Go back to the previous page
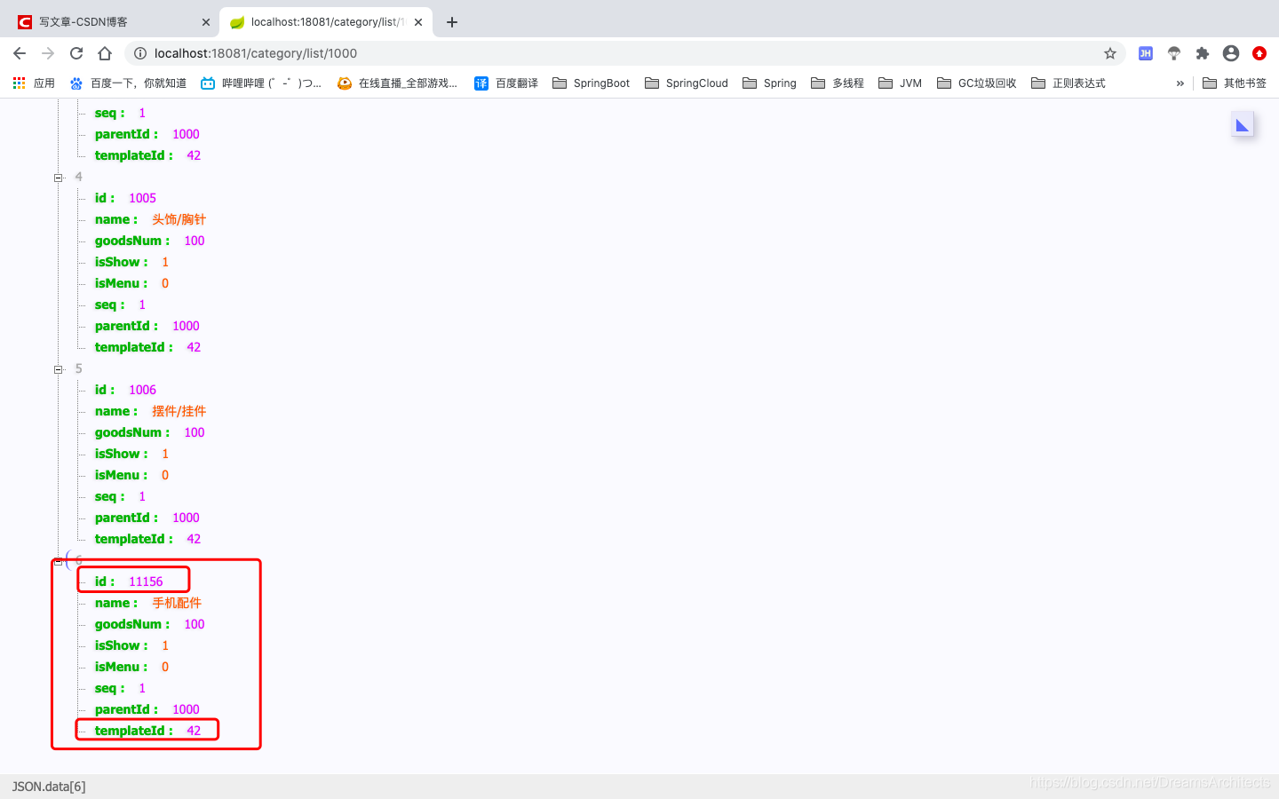This screenshot has height=799, width=1279. [x=20, y=53]
